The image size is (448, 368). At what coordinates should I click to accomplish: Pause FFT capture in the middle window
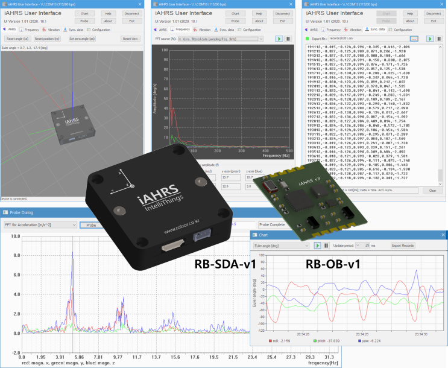[x=288, y=39]
